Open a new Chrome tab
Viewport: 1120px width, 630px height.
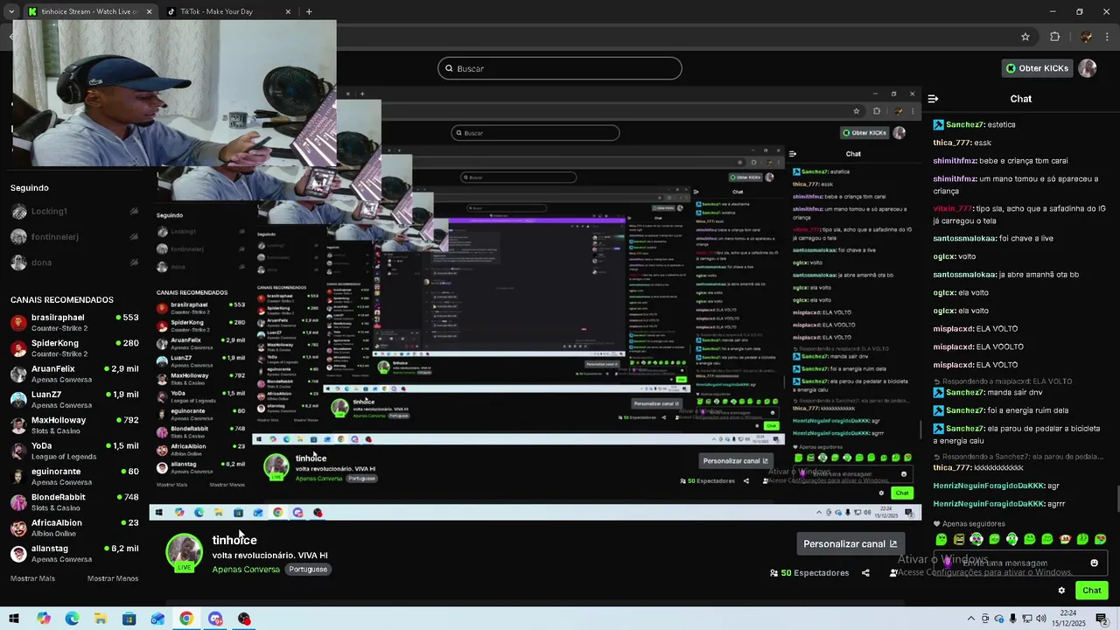pyautogui.click(x=309, y=11)
